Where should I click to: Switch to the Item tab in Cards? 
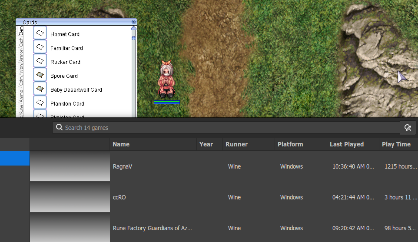21,31
